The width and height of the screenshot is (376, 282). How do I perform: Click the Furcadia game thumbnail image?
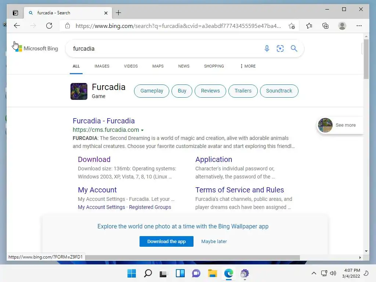point(79,91)
